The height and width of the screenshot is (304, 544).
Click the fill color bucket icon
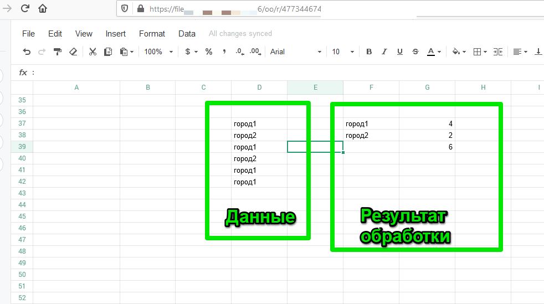[x=456, y=51]
